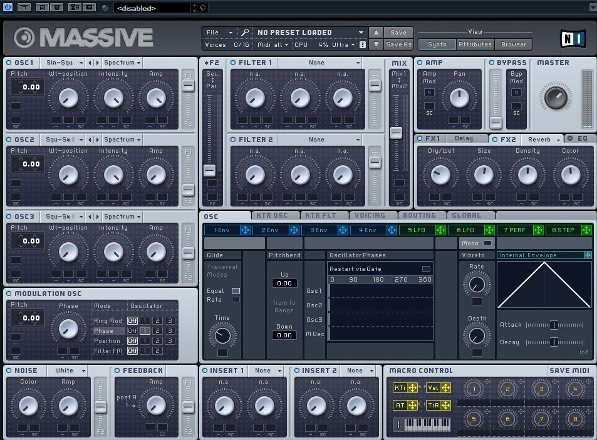This screenshot has height=440, width=597.
Task: Open OSC1 Spectrum mode dropdown
Action: coord(122,63)
